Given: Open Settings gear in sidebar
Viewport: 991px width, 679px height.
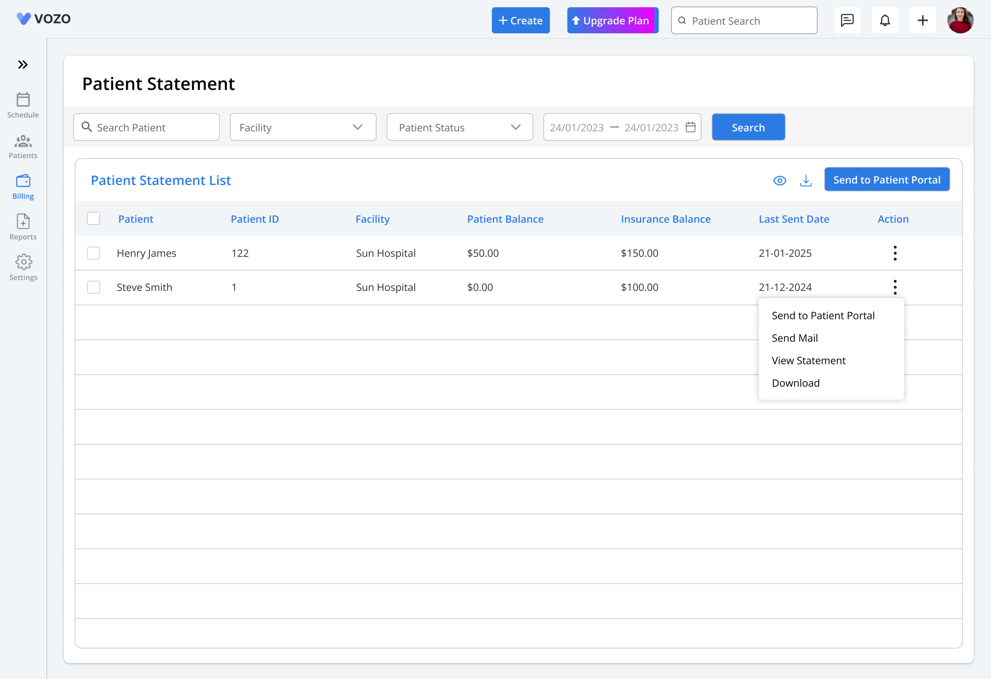Looking at the screenshot, I should click(x=23, y=267).
